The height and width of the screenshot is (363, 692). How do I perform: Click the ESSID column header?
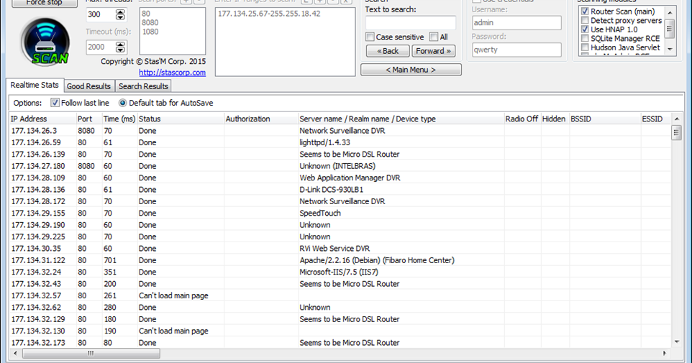pos(656,119)
